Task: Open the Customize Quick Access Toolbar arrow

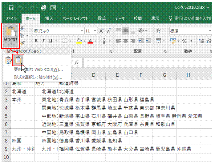Action: pos(63,8)
